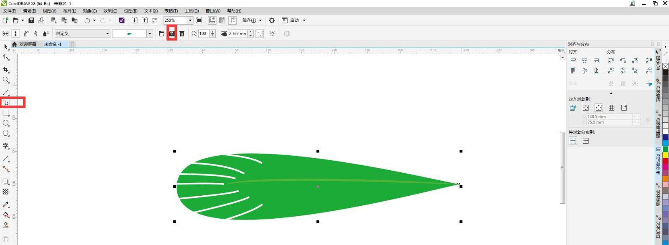Select the Artistic Media tool in toolbox
669x245 pixels.
pyautogui.click(x=6, y=102)
